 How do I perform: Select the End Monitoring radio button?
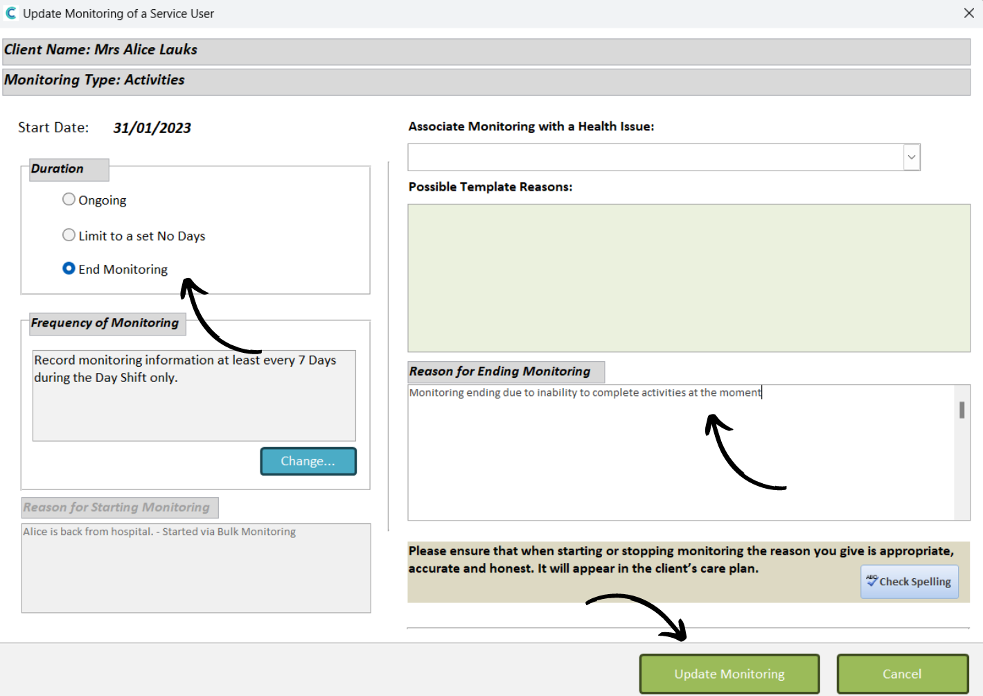coord(69,269)
